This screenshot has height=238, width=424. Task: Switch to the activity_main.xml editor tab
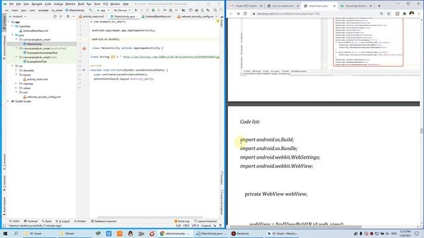pos(91,17)
